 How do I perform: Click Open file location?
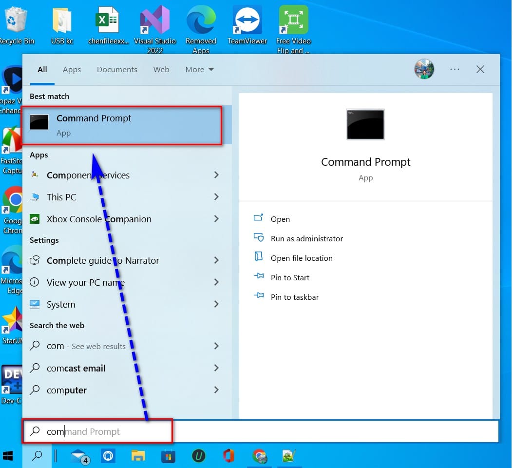point(302,258)
